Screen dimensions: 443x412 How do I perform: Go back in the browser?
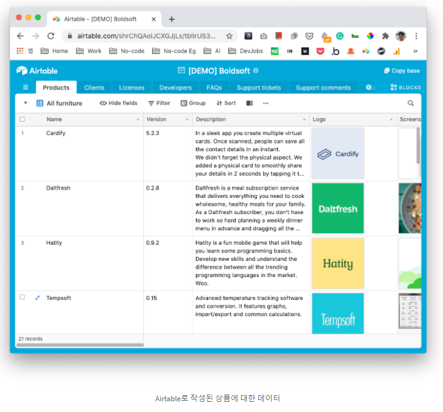pos(20,36)
